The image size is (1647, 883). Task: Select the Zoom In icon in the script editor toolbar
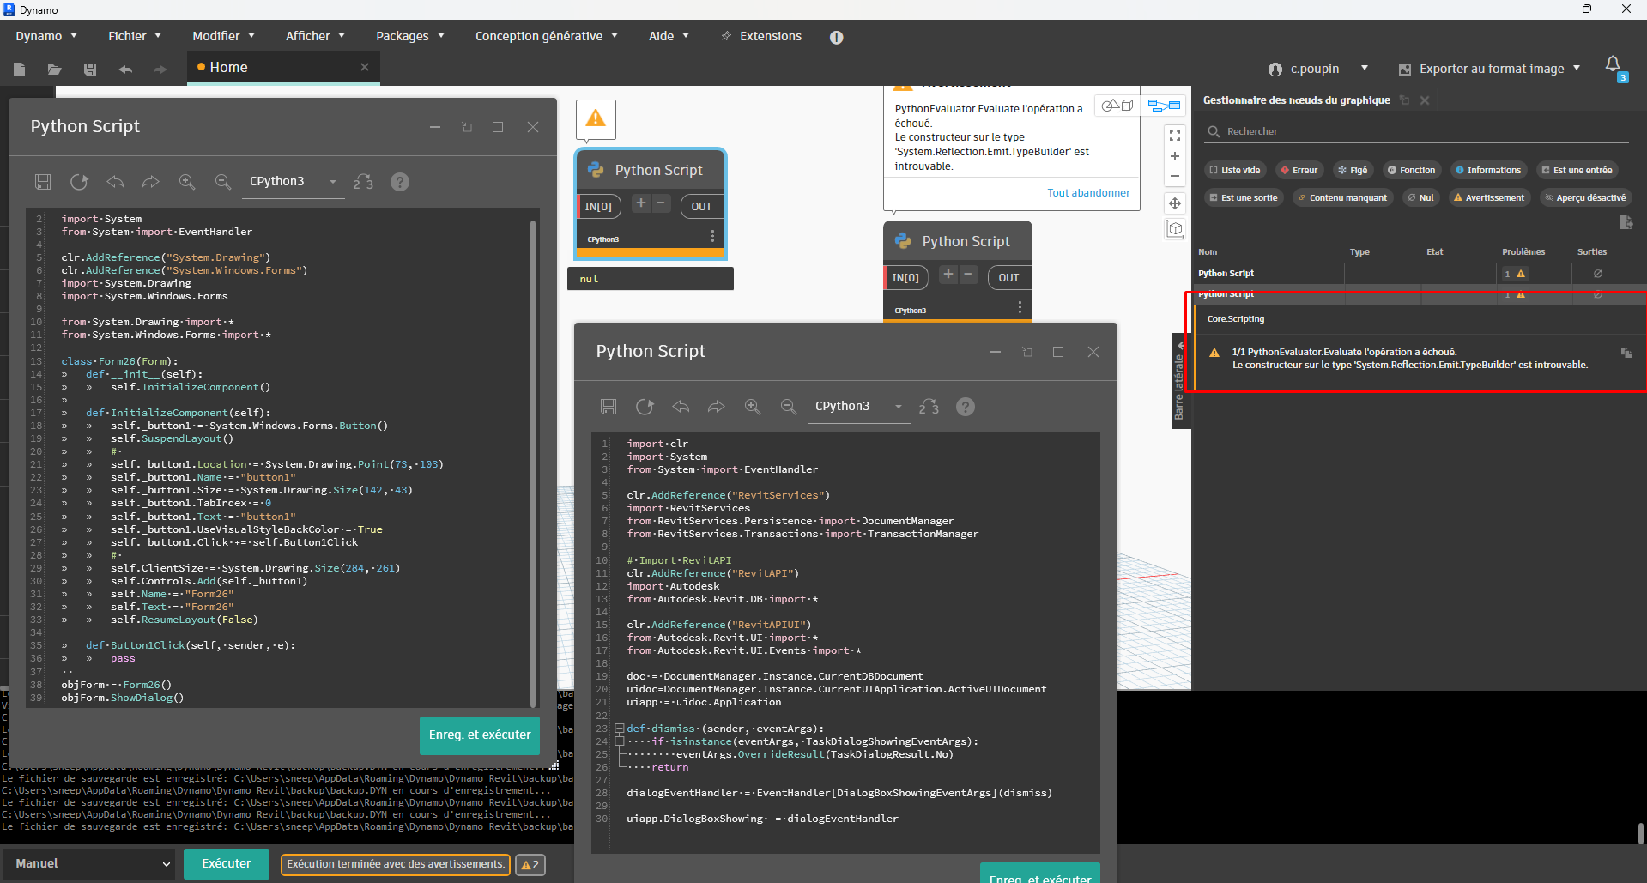coord(187,181)
